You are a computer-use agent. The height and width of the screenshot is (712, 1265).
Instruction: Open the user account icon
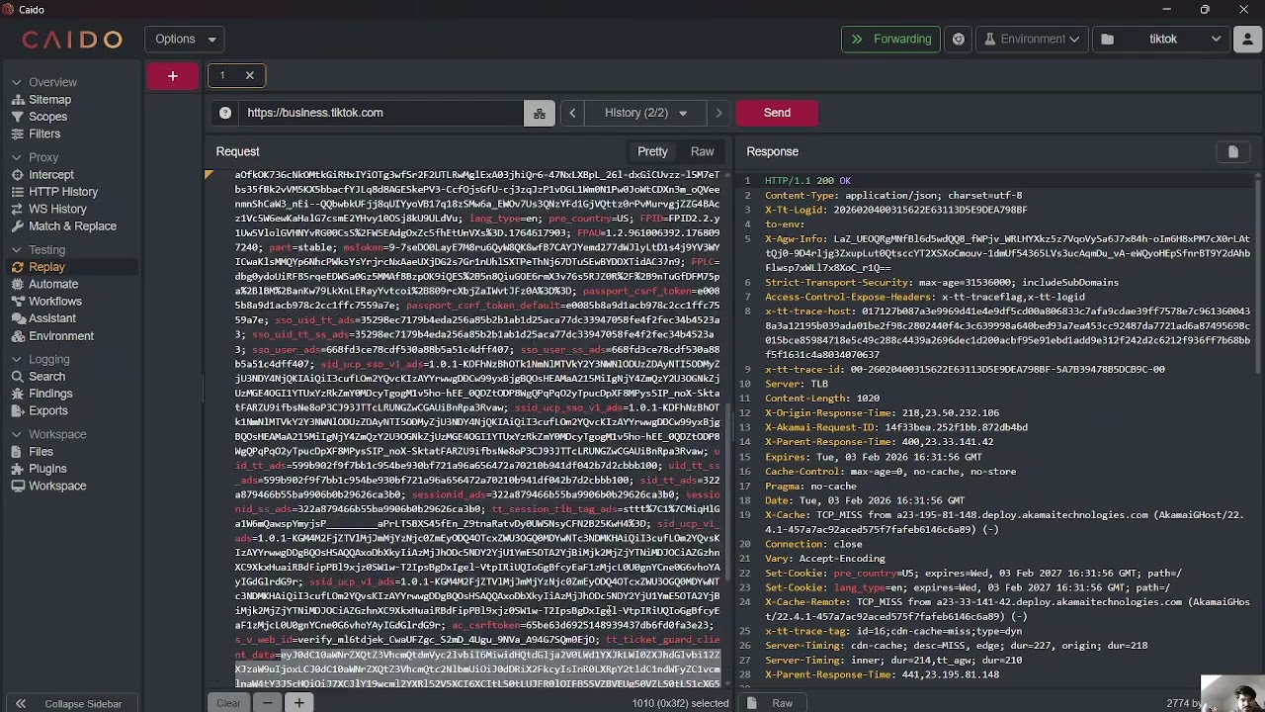point(1250,39)
